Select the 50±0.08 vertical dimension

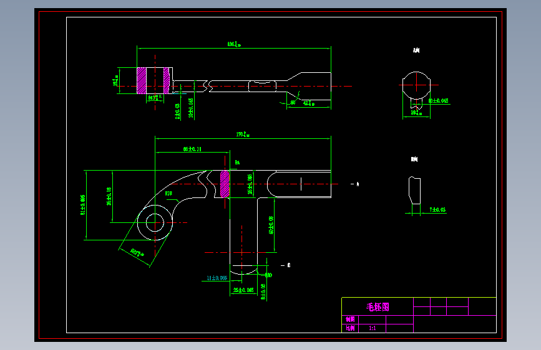(271, 225)
